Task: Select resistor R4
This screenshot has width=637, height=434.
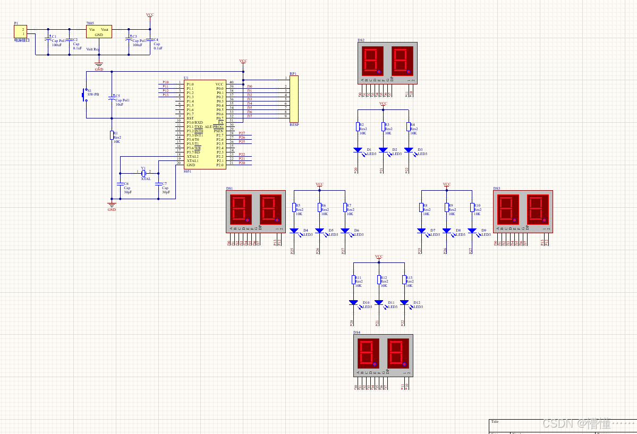Action: coord(409,127)
